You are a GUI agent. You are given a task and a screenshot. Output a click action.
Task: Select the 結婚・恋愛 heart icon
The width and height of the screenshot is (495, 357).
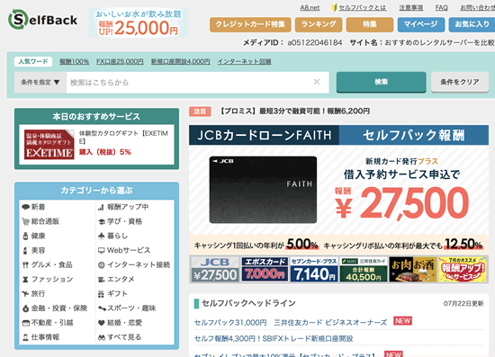tap(102, 323)
